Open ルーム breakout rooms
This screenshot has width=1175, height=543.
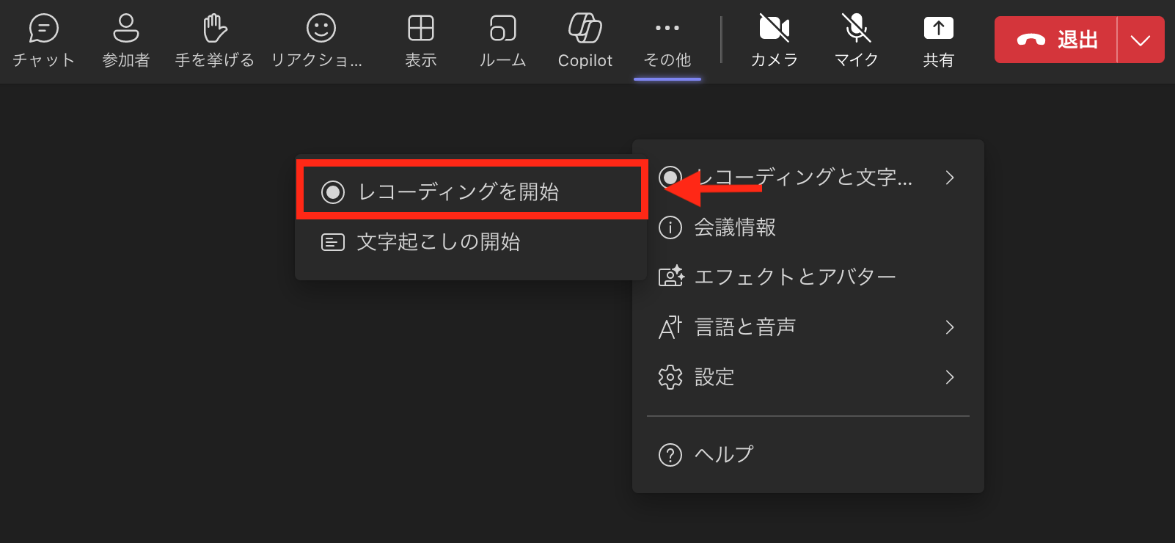click(x=502, y=40)
